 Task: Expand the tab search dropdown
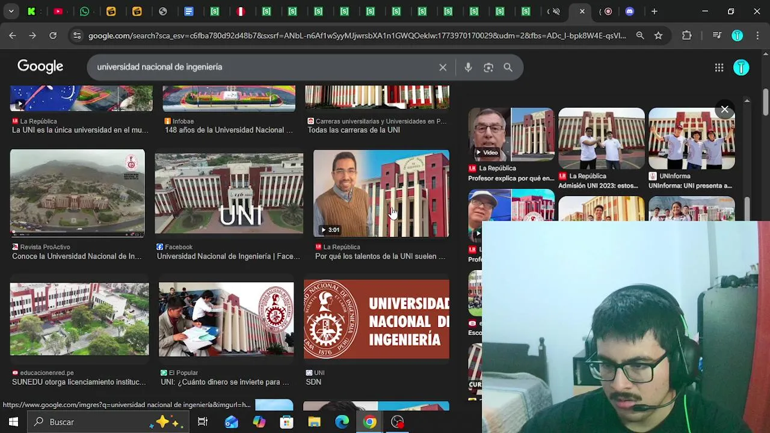[11, 11]
